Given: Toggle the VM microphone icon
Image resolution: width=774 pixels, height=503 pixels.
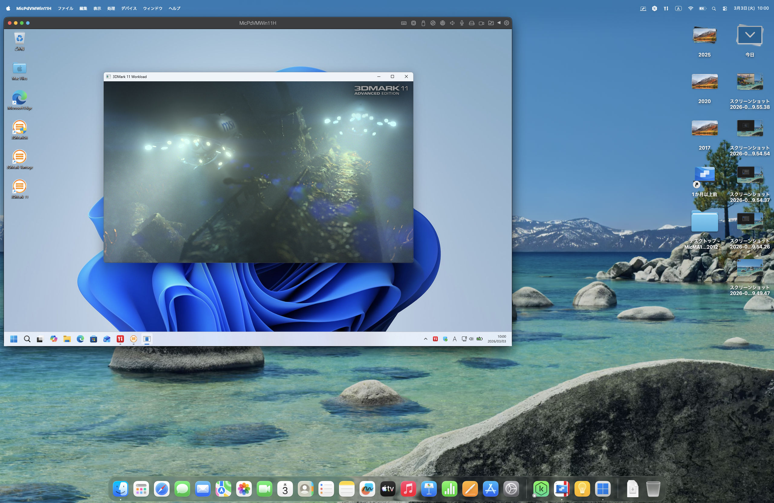Looking at the screenshot, I should tap(462, 23).
